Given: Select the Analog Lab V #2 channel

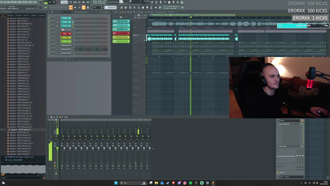Looking at the screenshot, I should tap(66, 45).
